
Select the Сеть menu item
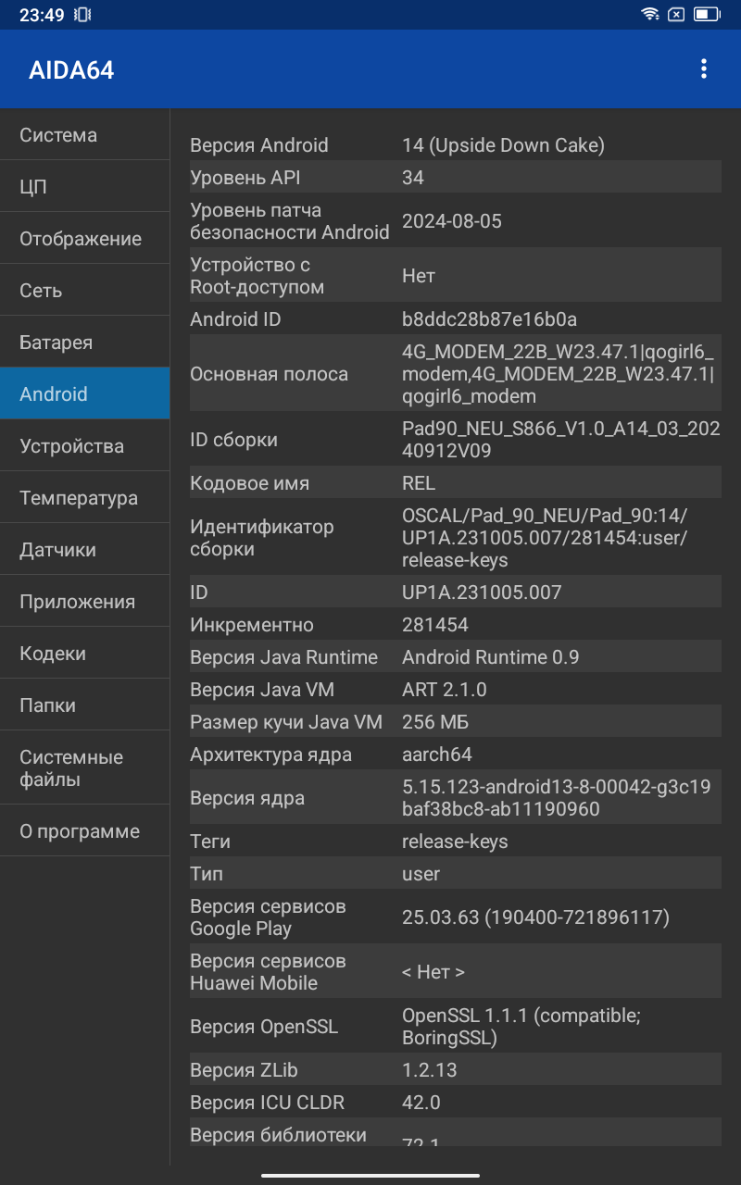pos(85,291)
